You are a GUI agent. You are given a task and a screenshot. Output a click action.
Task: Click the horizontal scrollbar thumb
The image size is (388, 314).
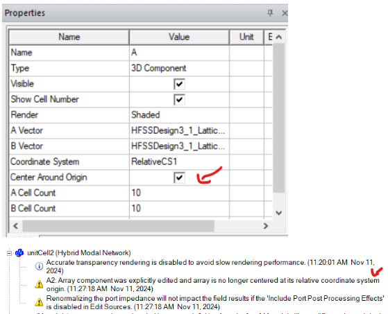coord(118,226)
